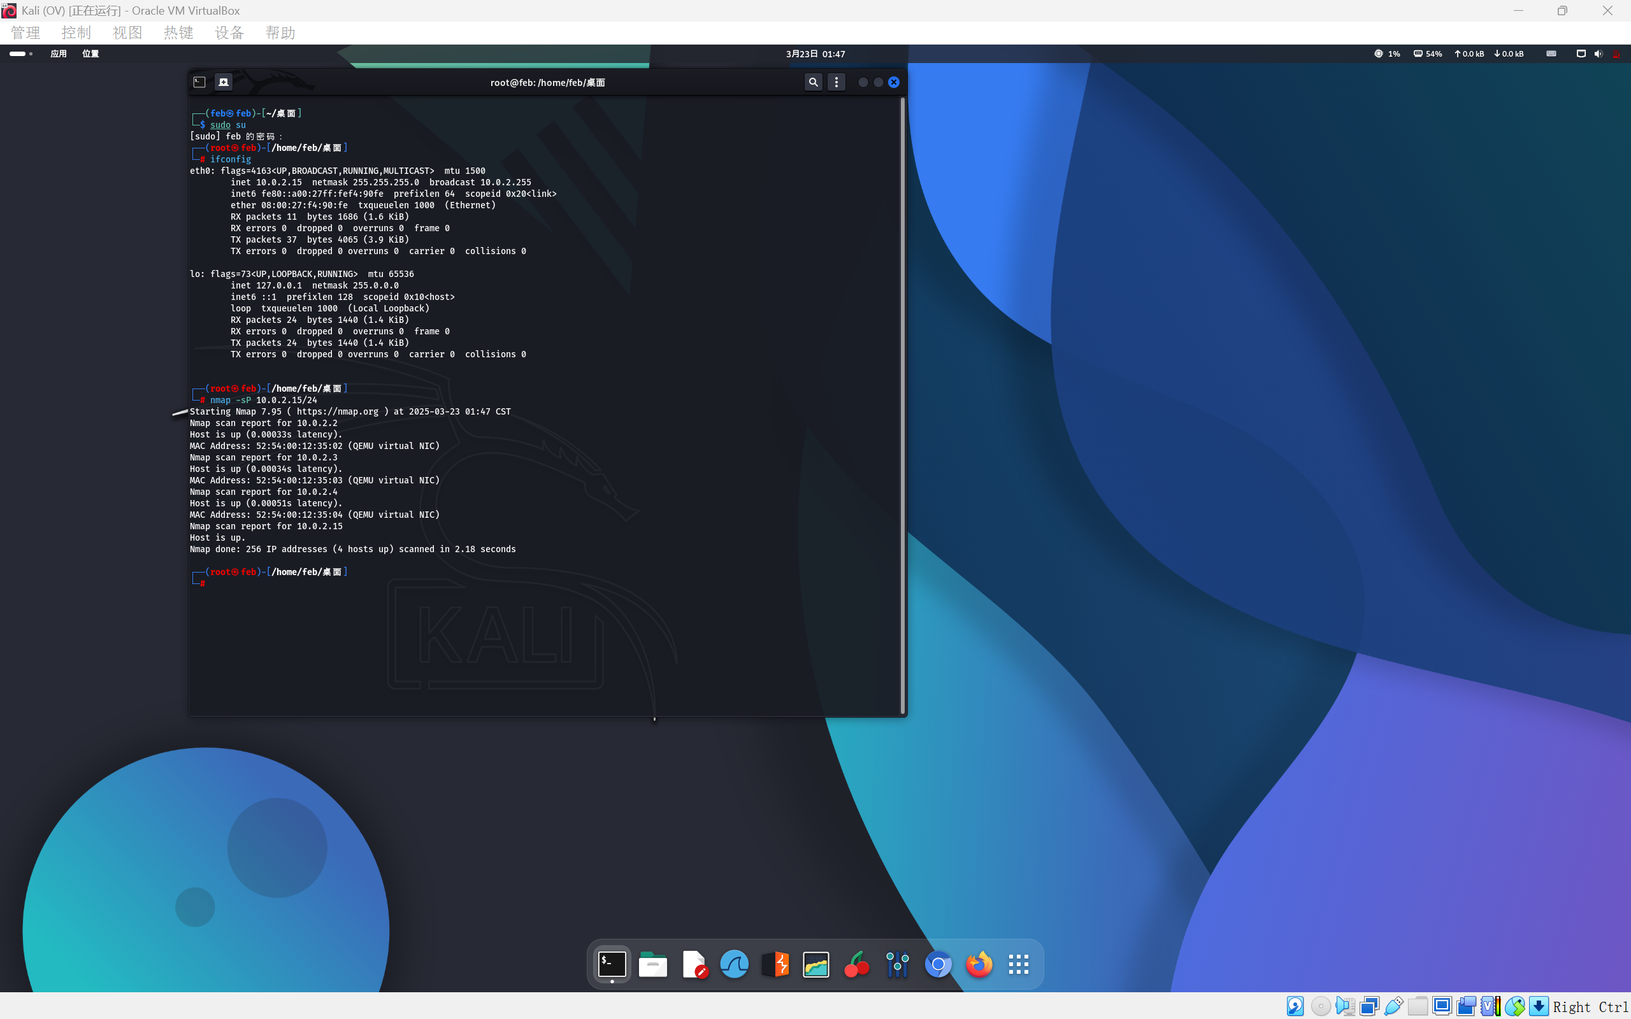Click the date and time clock
The image size is (1631, 1019).
[x=815, y=54]
